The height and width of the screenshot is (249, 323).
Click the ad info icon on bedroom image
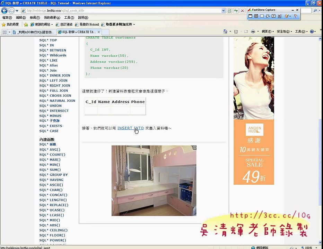point(194,147)
